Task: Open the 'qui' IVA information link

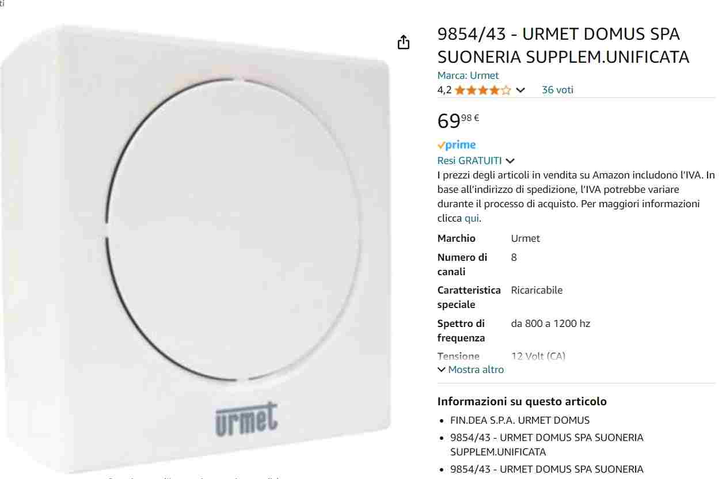Action: pyautogui.click(x=472, y=218)
